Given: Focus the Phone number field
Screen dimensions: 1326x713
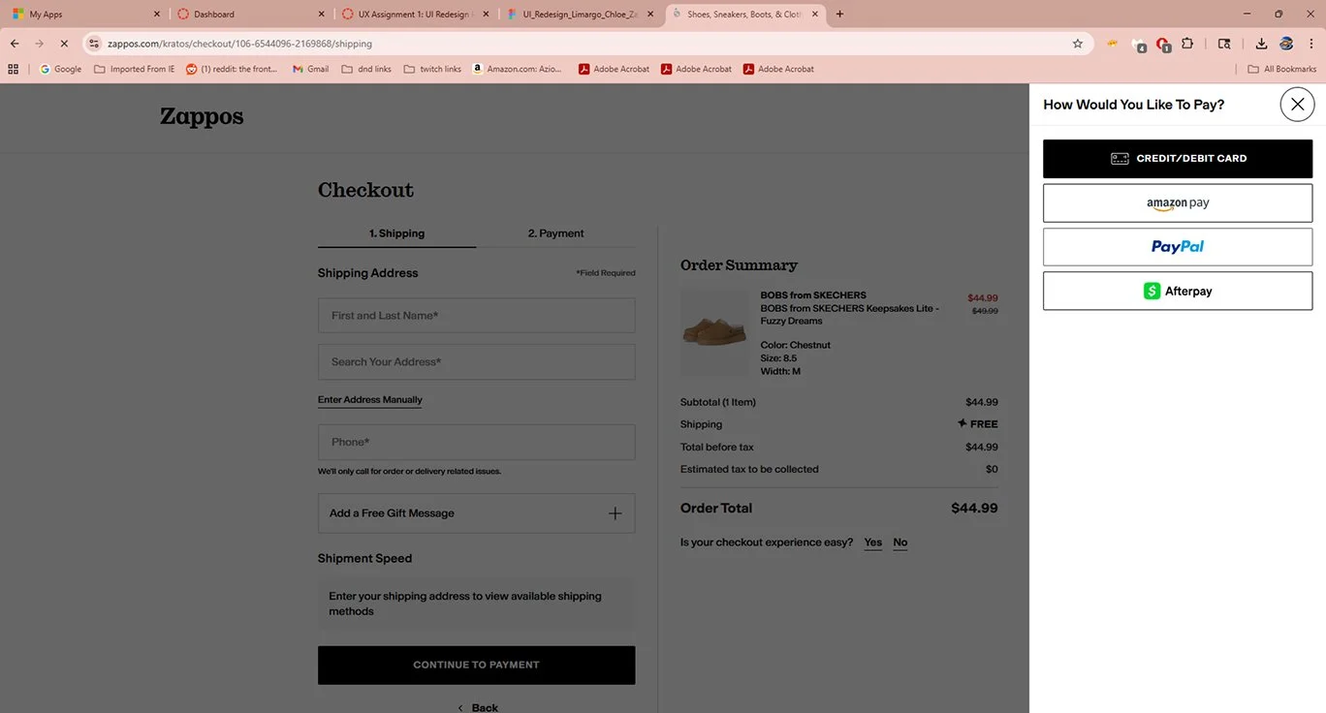Looking at the screenshot, I should tap(476, 443).
